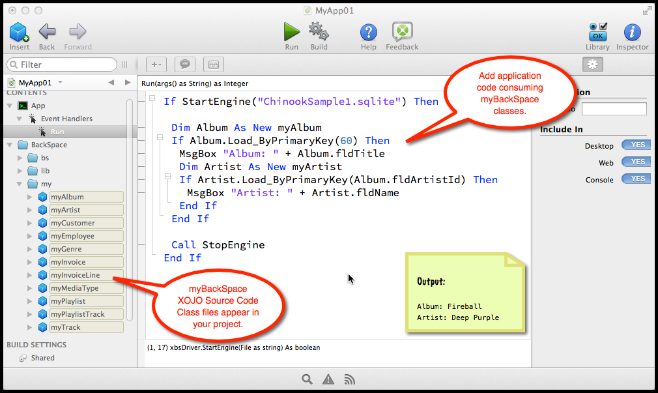658x393 pixels.
Task: Open the Help icon
Action: 369,31
